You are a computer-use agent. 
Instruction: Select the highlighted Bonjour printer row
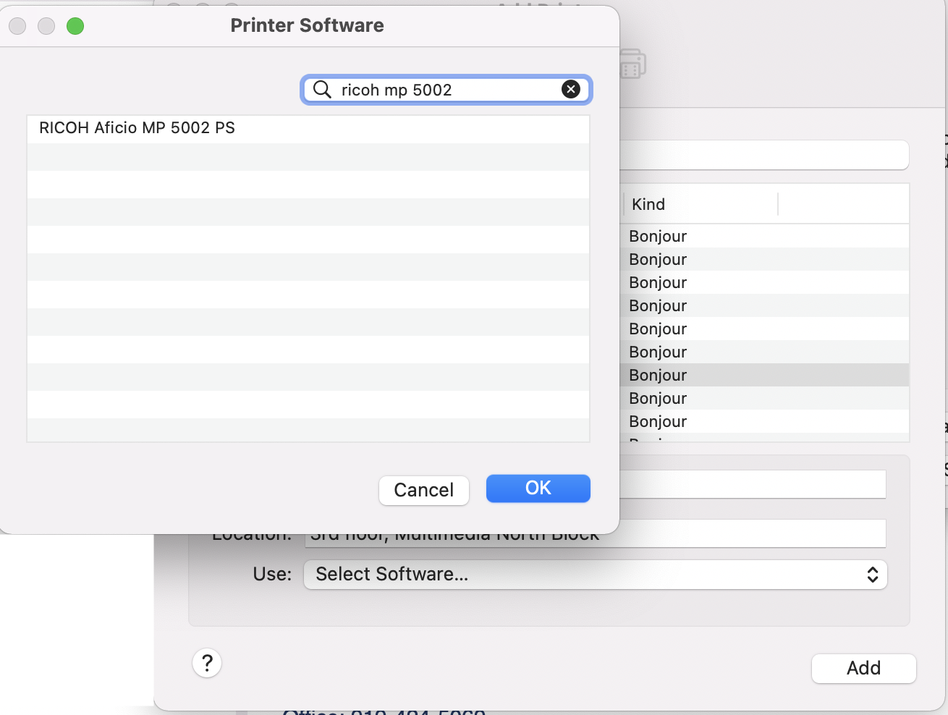[x=764, y=375]
